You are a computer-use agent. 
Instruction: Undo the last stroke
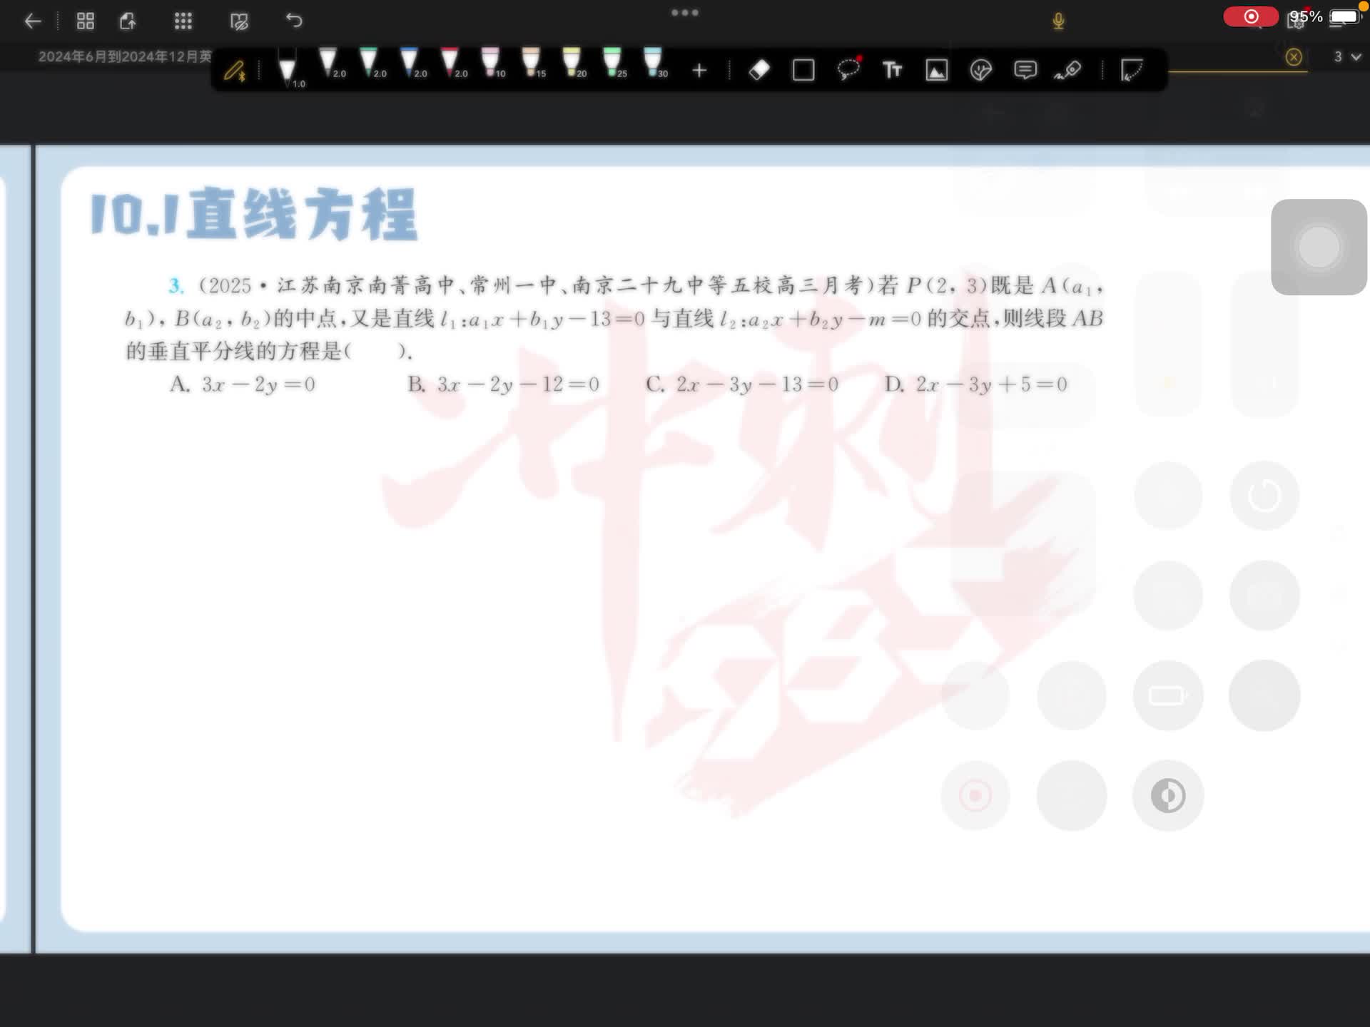294,21
